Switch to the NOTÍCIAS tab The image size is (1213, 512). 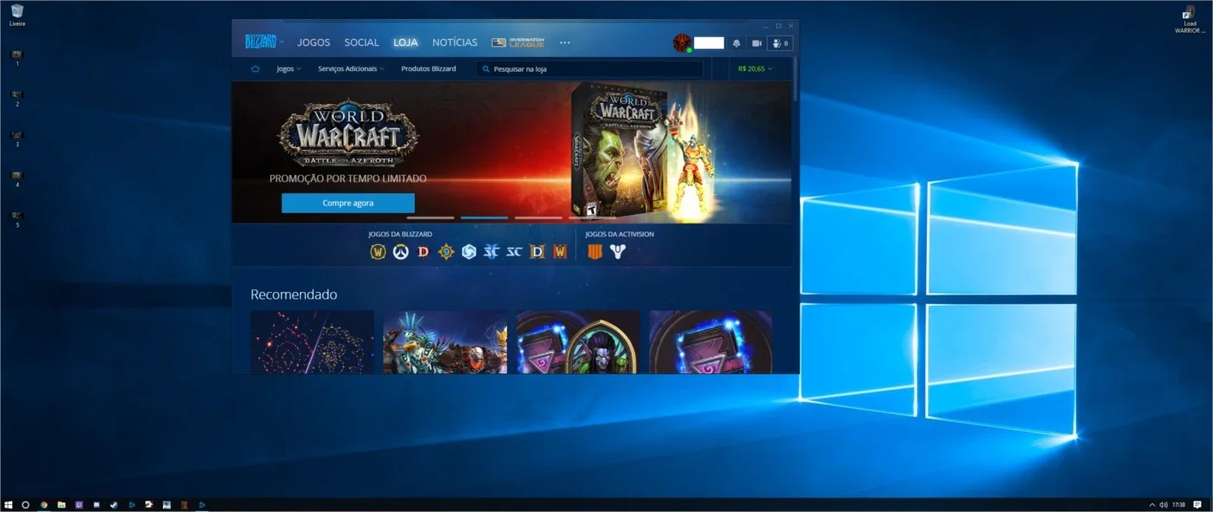455,42
